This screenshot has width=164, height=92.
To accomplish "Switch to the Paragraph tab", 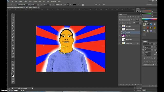I will [x=139, y=88].
